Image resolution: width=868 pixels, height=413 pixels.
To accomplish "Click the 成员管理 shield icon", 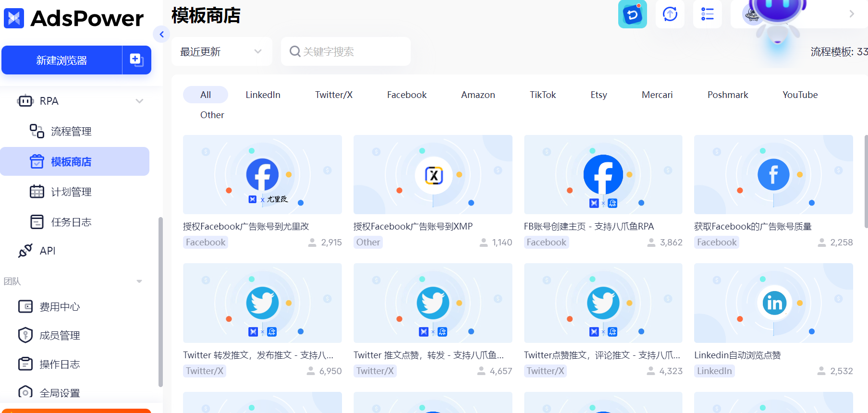I will click(x=25, y=335).
